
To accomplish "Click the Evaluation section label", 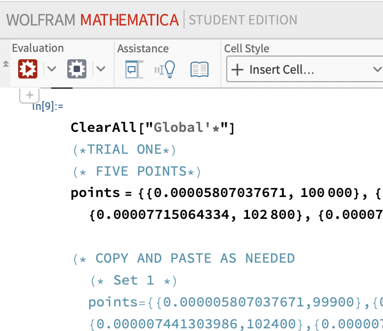I will click(x=38, y=48).
